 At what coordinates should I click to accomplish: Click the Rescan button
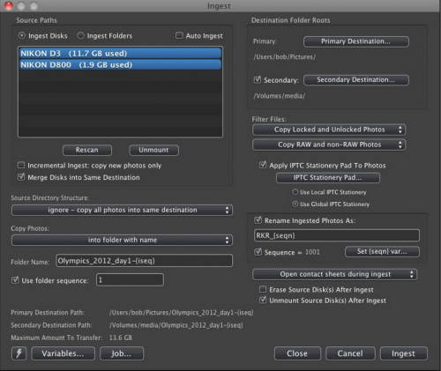pos(87,150)
